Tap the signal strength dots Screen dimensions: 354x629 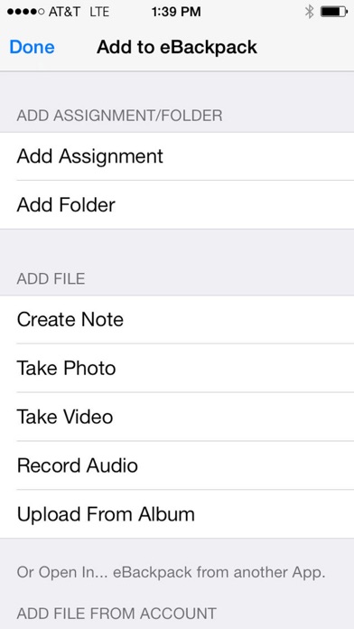coord(25,12)
